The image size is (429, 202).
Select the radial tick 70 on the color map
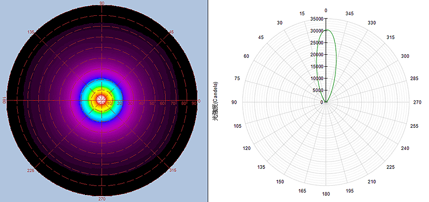click(x=173, y=104)
